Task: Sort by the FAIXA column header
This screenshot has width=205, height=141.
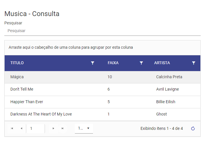Action: [113, 63]
